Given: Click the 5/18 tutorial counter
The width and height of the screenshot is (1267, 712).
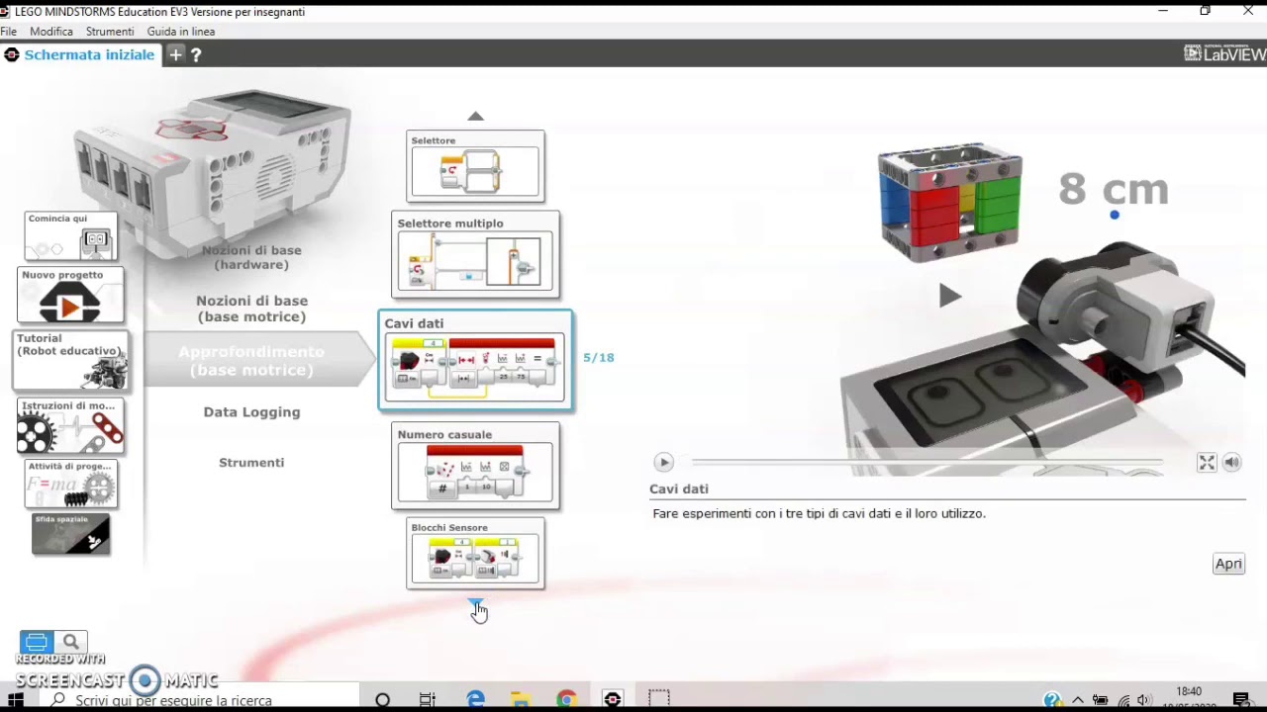Looking at the screenshot, I should tap(599, 358).
